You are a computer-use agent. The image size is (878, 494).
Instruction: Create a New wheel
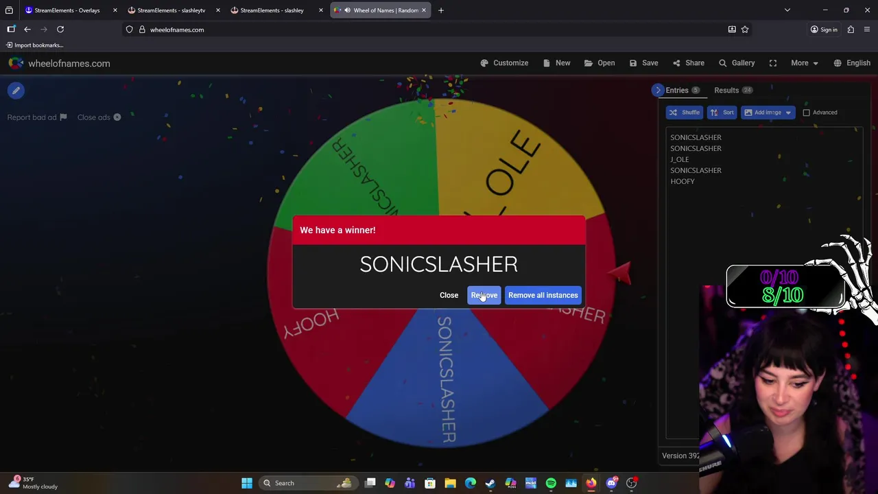(x=556, y=63)
